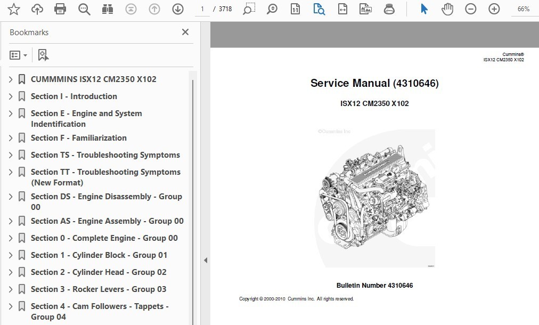The image size is (539, 325).
Task: Expand Section 4 - Cam Followers bookmark
Action: pyautogui.click(x=11, y=306)
